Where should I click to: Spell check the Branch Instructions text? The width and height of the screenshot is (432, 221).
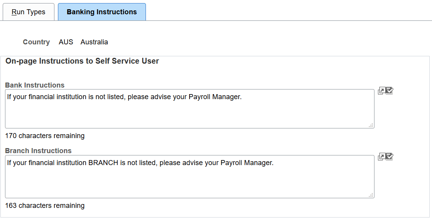389,157
